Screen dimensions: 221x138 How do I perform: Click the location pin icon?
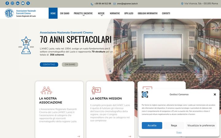182,3
